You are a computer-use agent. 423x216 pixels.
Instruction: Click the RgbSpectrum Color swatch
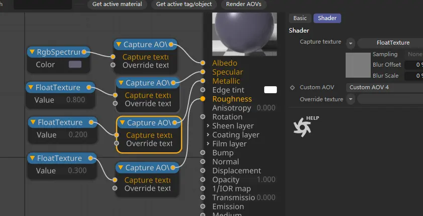tap(75, 64)
